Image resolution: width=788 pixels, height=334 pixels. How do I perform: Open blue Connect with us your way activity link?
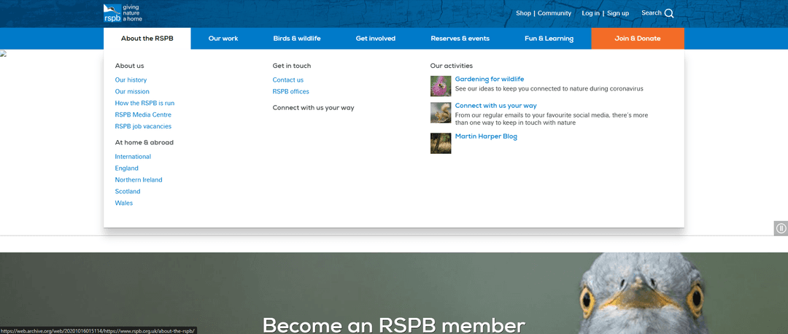coord(496,106)
